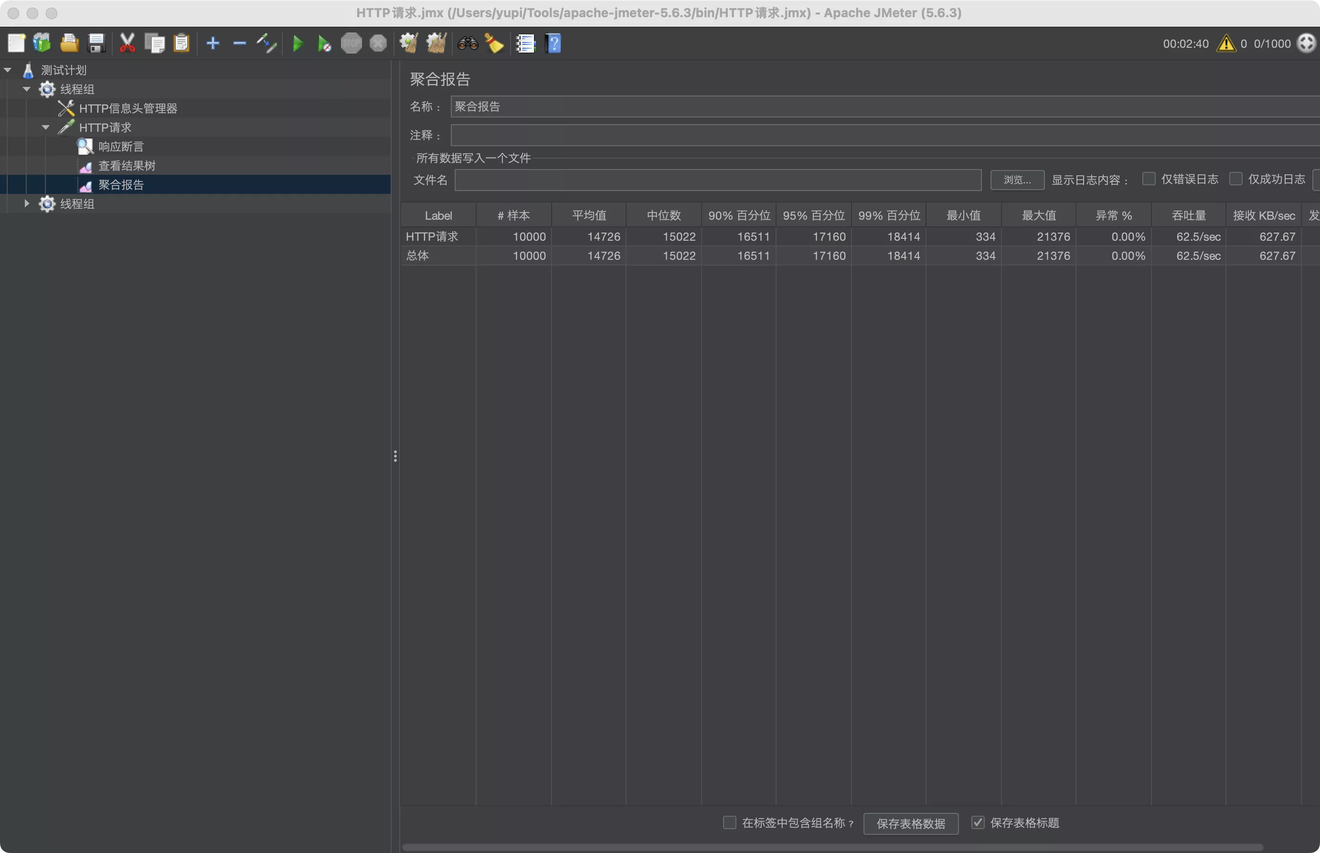
Task: Sort table by 吞吐量 column header
Action: pyautogui.click(x=1189, y=215)
